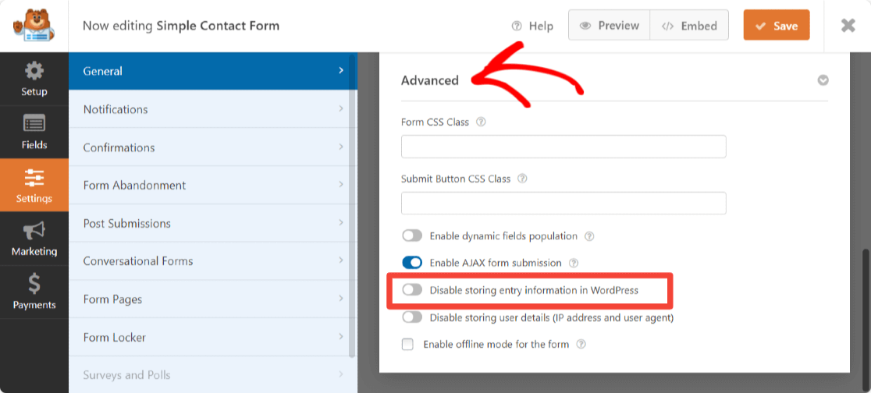
Task: Open the Surveys and Polls section
Action: [x=212, y=375]
